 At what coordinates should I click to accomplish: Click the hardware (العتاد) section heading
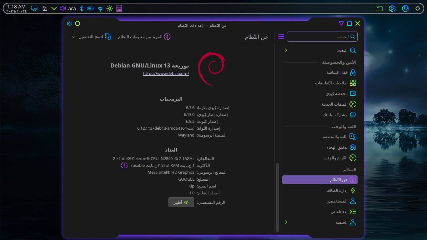coord(171,150)
